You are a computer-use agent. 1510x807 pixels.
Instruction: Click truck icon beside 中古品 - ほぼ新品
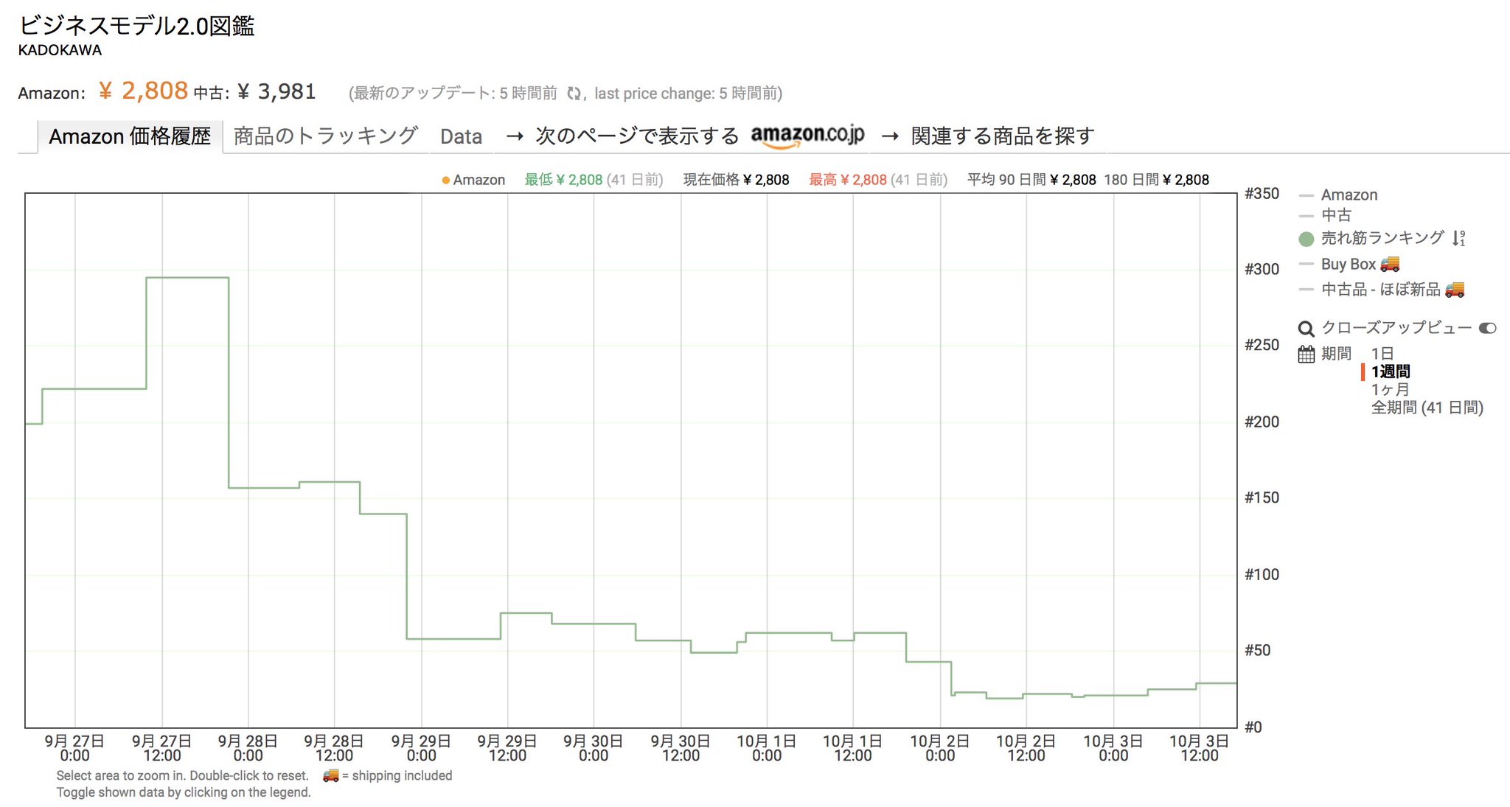pyautogui.click(x=1455, y=290)
